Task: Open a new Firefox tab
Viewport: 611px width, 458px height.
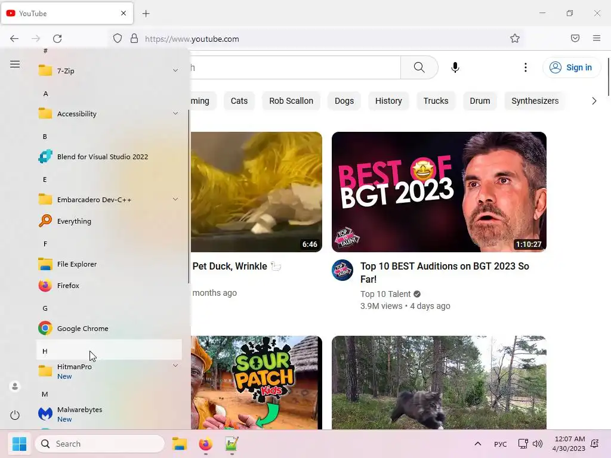Action: click(x=146, y=14)
